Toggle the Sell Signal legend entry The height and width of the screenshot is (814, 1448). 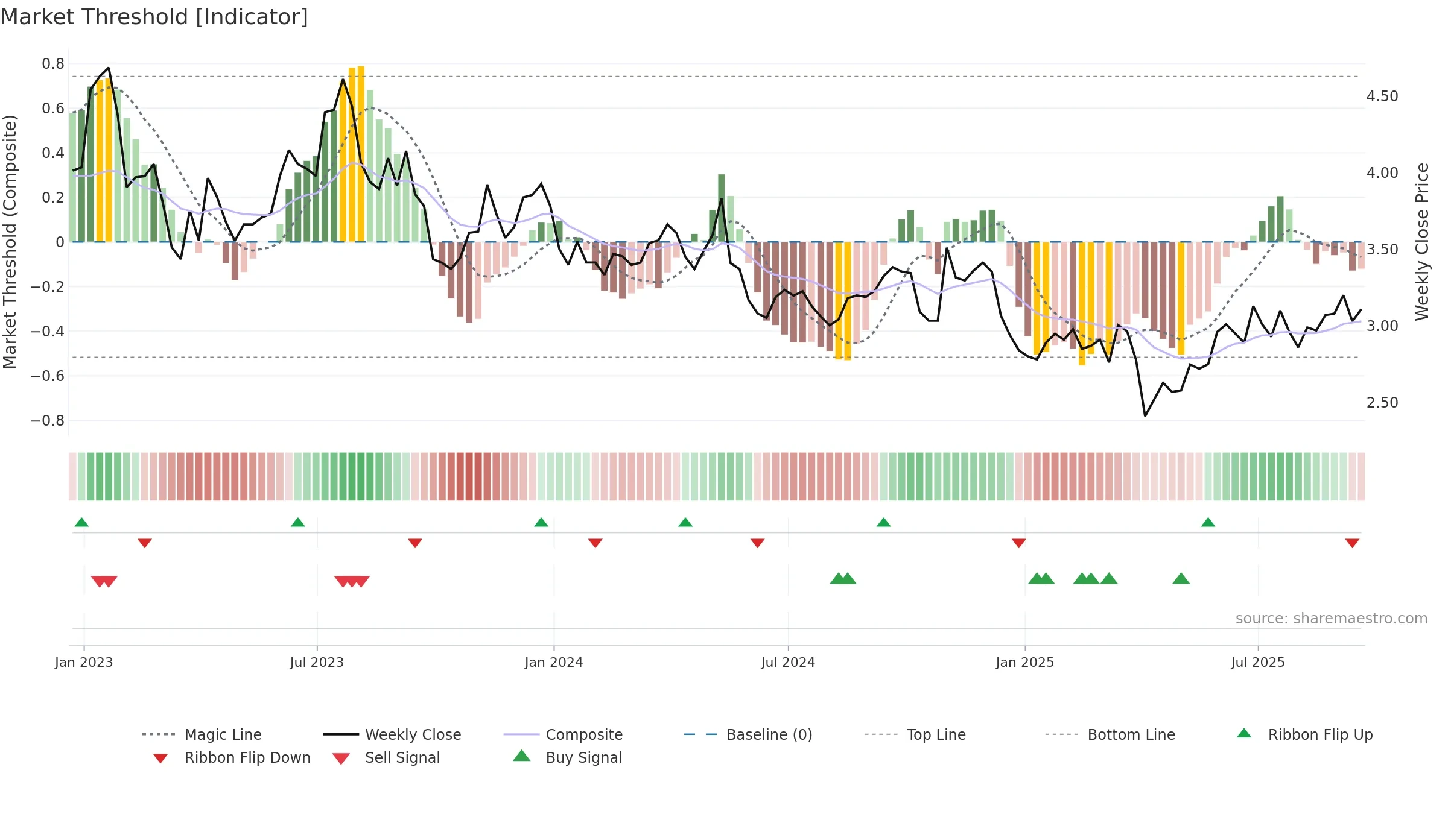coord(386,757)
